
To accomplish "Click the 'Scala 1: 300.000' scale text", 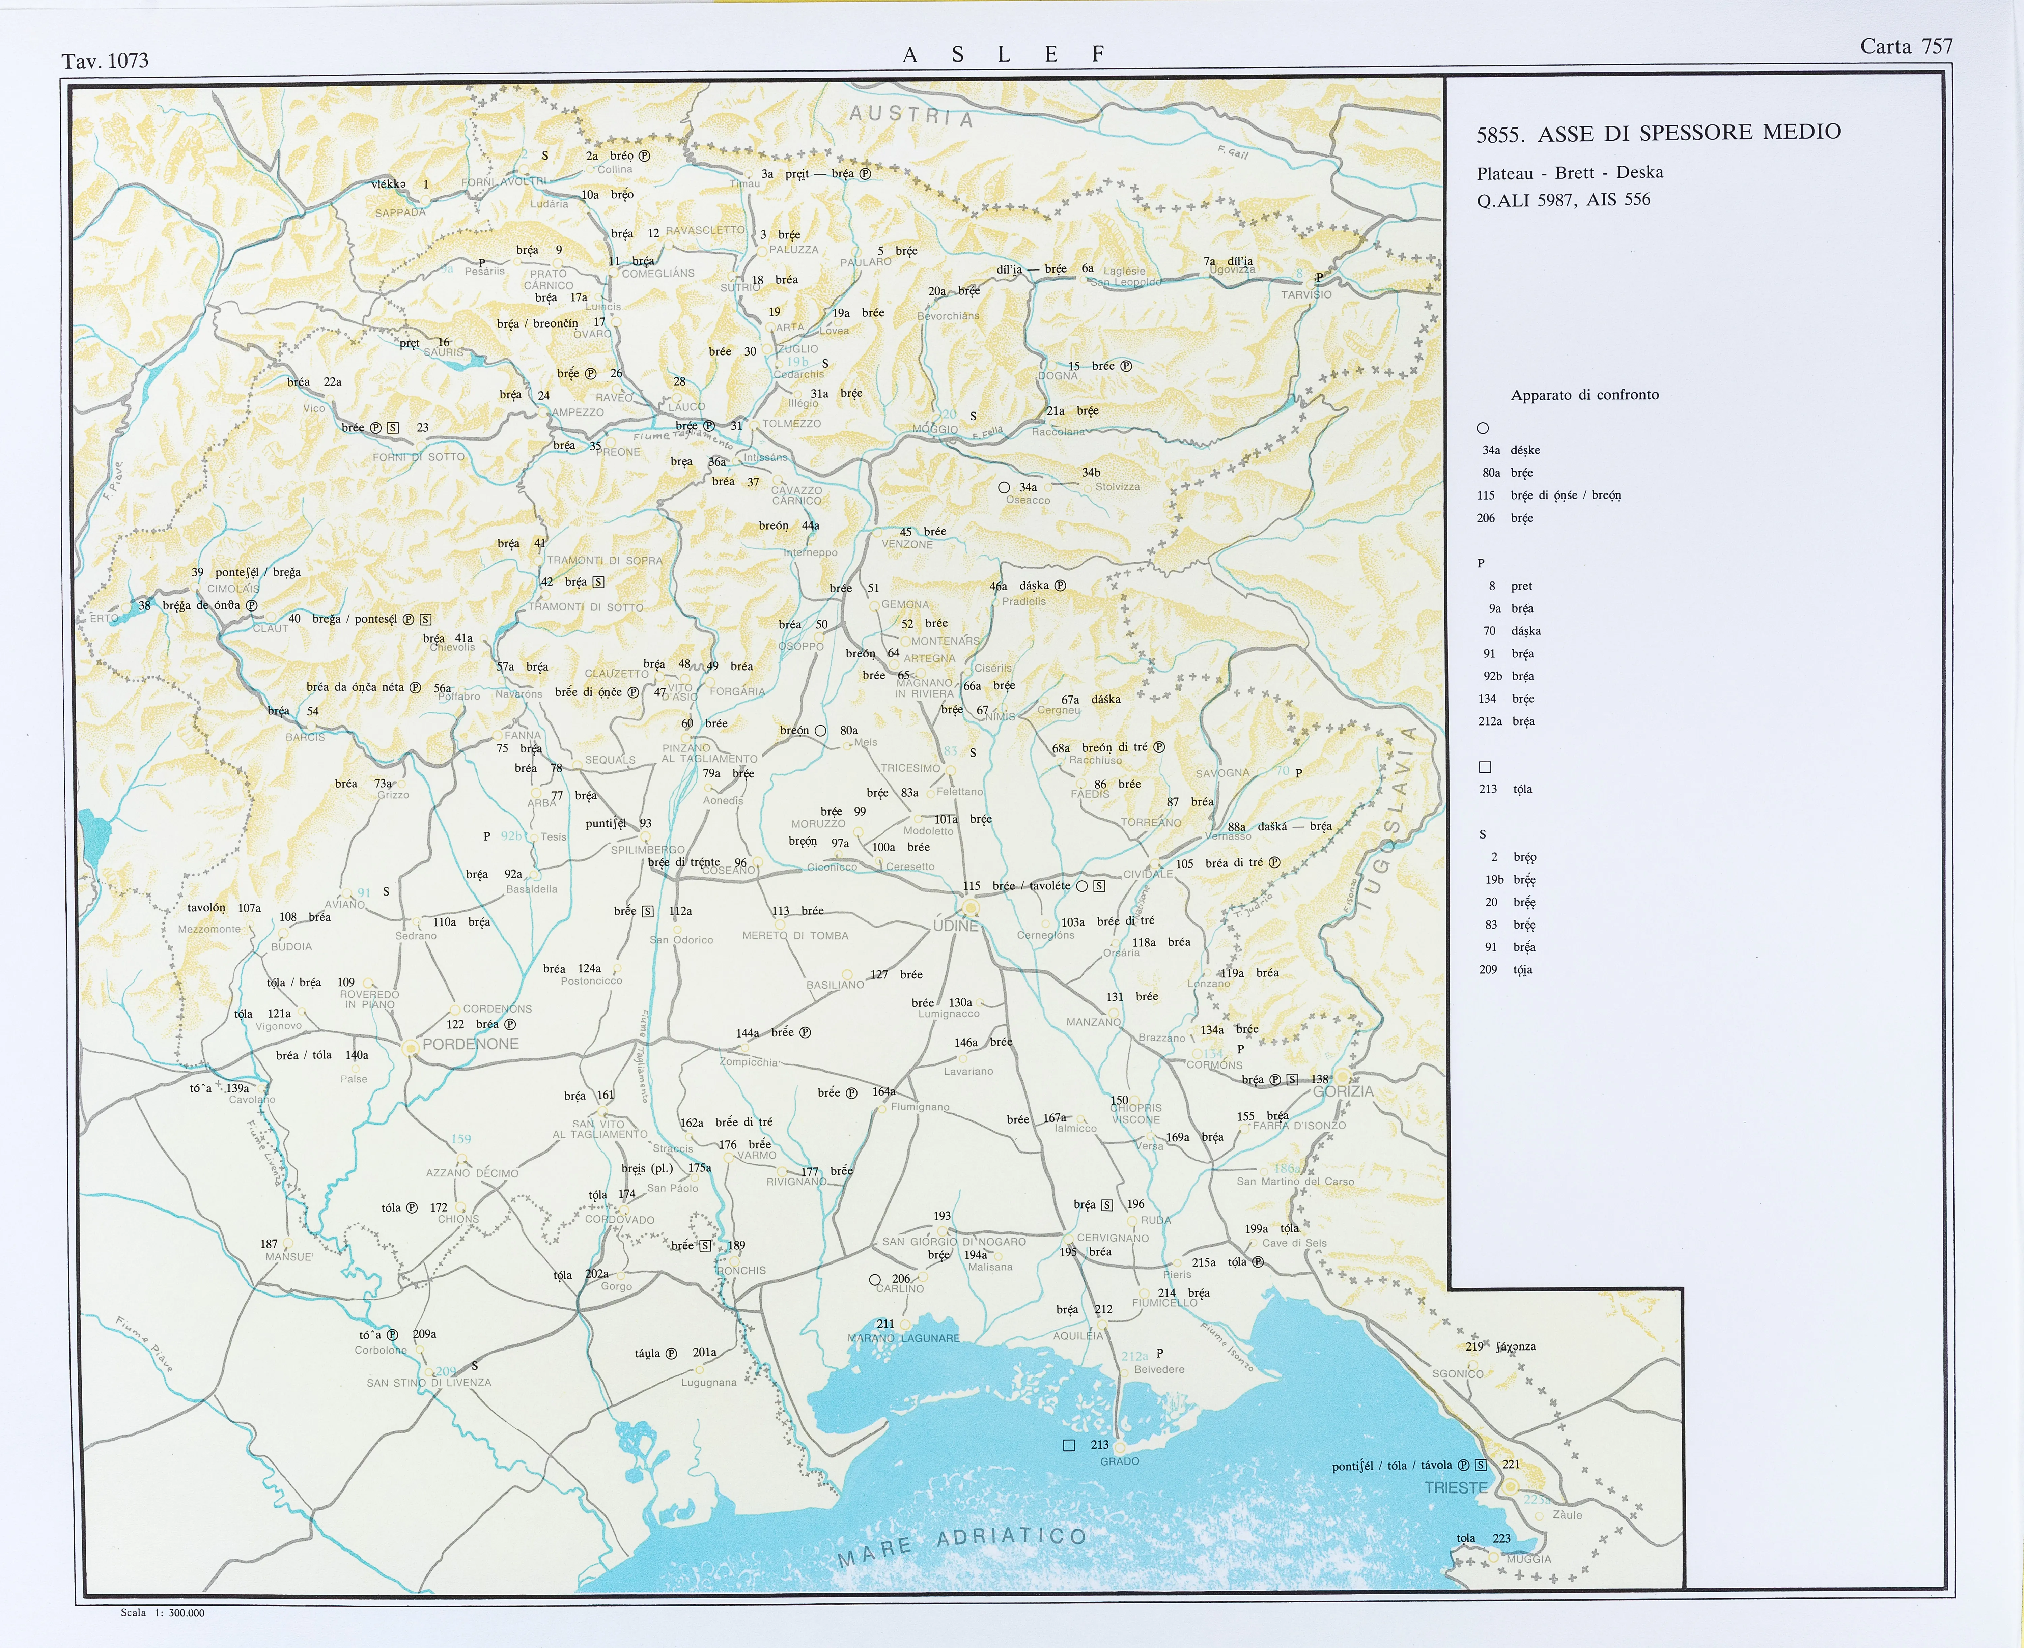I will [x=162, y=1613].
